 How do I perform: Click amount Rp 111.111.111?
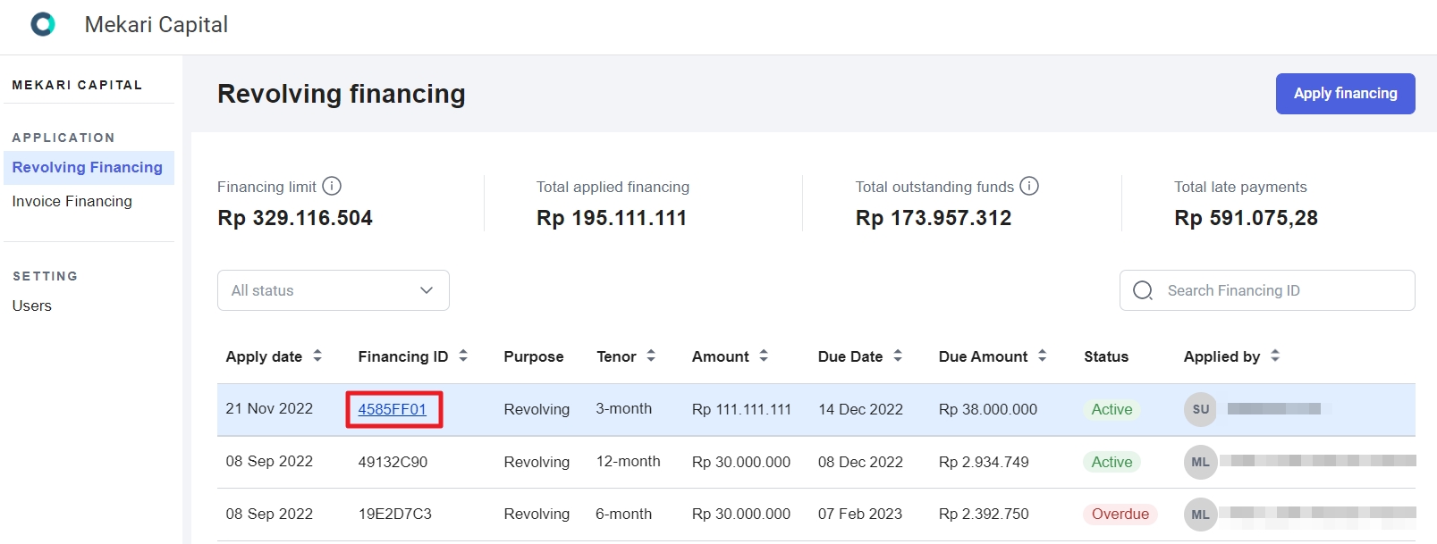pos(741,409)
